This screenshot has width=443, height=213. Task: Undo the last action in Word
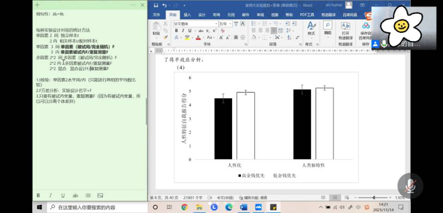(x=164, y=5)
